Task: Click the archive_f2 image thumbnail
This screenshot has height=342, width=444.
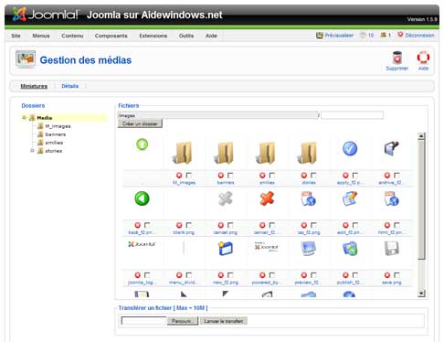Action: pos(392,148)
